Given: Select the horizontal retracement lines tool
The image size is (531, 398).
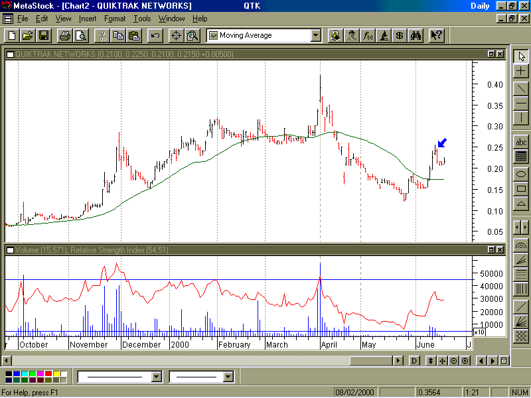Looking at the screenshot, I should point(521,275).
